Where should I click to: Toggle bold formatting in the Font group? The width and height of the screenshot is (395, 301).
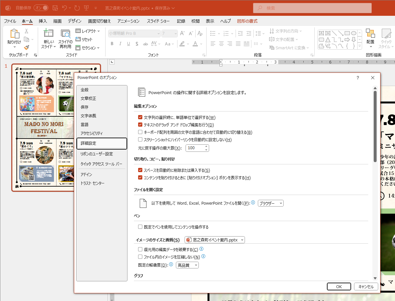click(112, 44)
